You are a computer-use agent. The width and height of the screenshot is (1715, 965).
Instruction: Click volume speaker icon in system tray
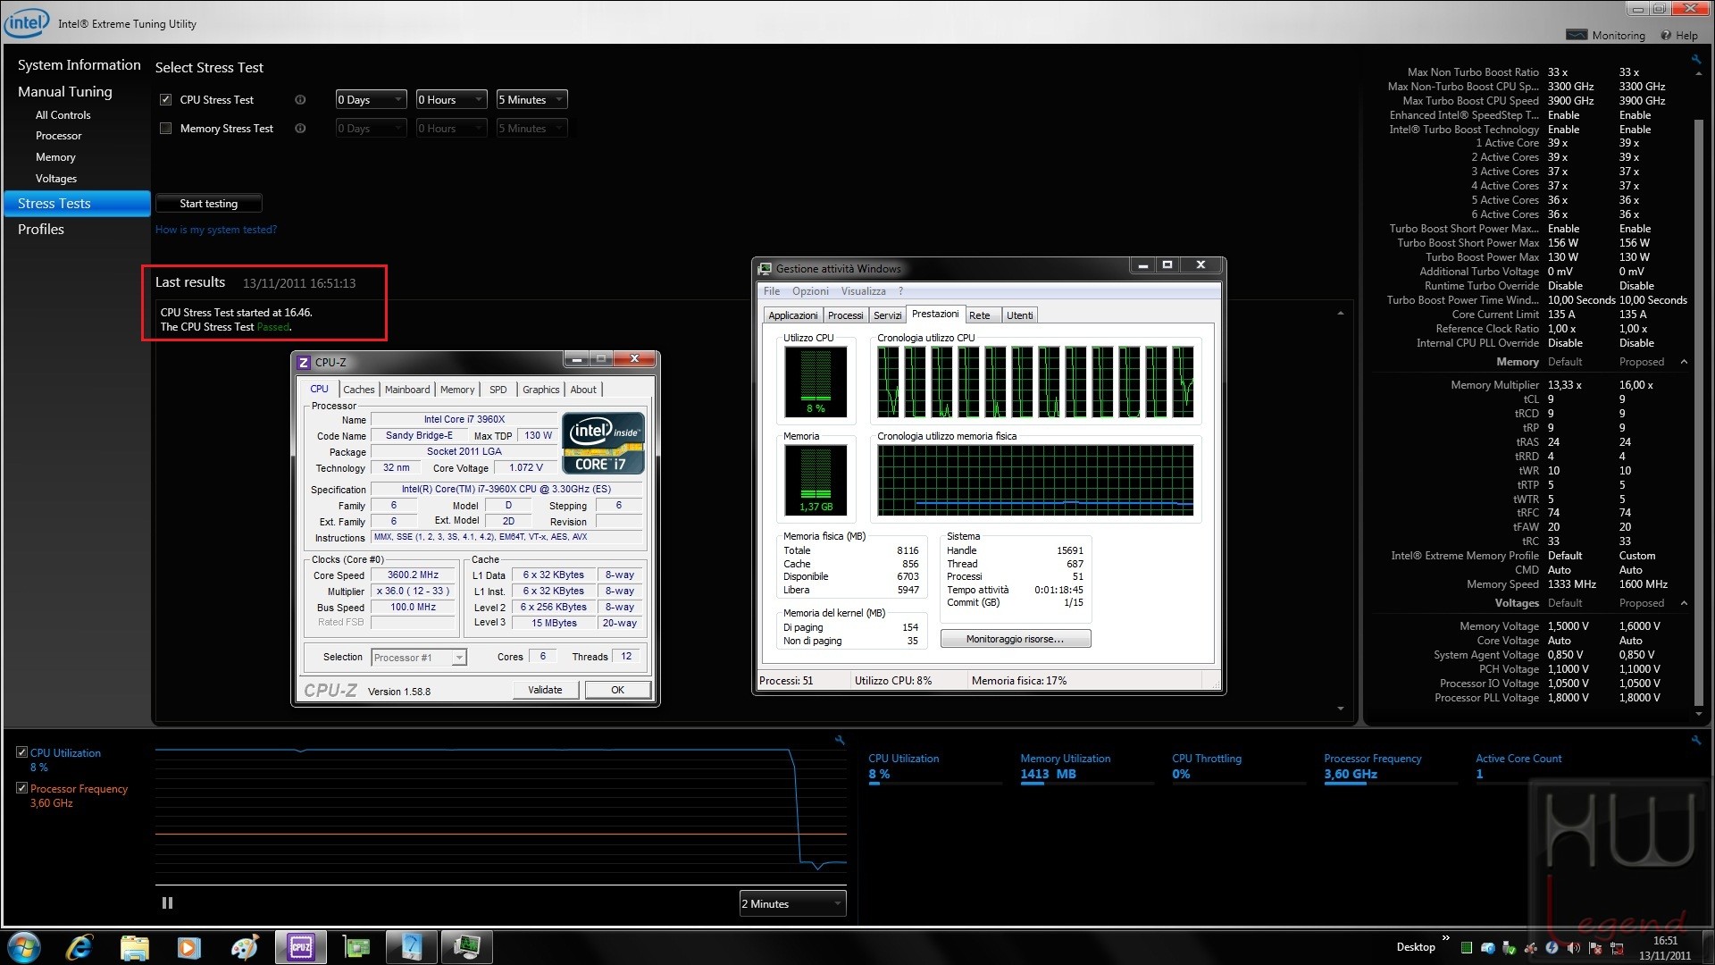[1573, 948]
